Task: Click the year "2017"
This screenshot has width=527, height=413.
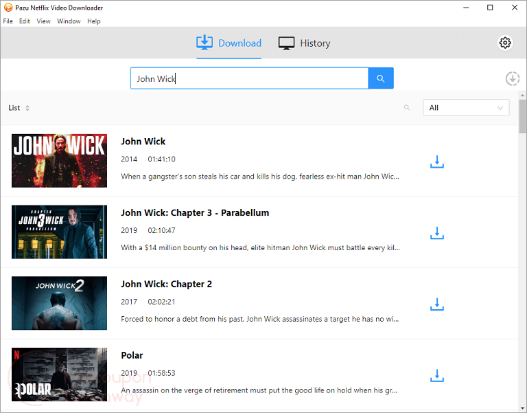Action: 129,302
